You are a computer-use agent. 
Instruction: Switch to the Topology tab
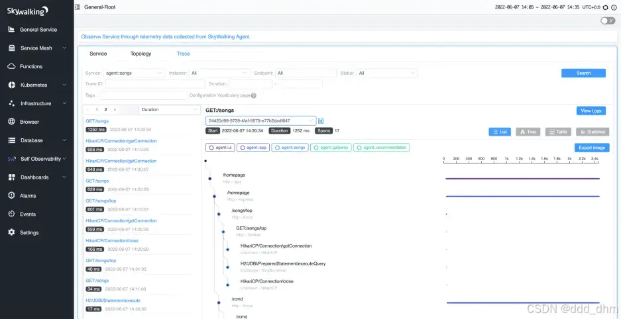pos(141,54)
